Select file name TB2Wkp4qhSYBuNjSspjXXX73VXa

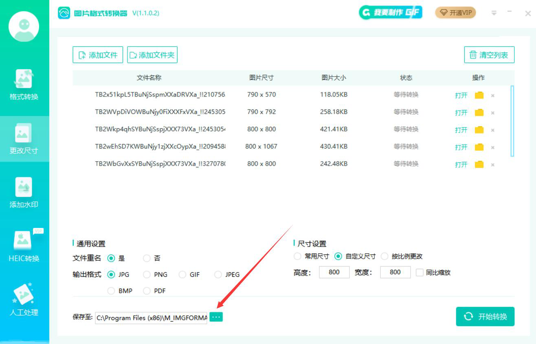tap(160, 129)
